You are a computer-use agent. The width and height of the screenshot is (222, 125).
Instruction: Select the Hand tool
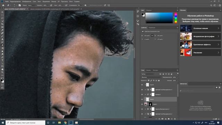click(x=2, y=69)
